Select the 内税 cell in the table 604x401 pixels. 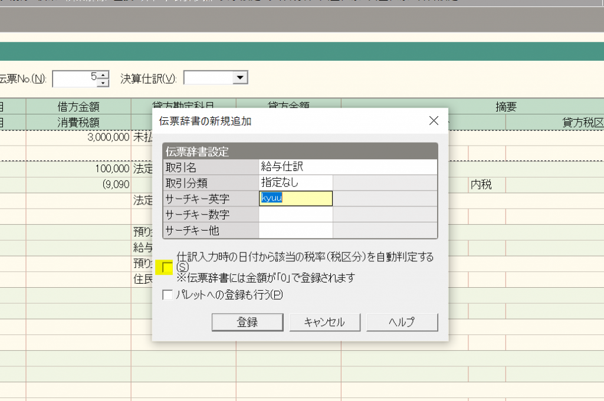[481, 185]
